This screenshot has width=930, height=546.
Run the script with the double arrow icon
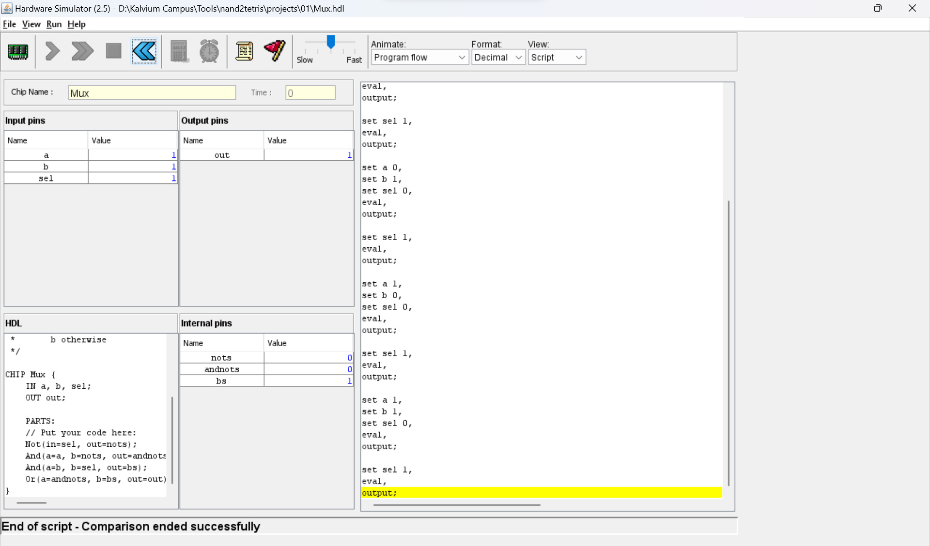coord(82,51)
